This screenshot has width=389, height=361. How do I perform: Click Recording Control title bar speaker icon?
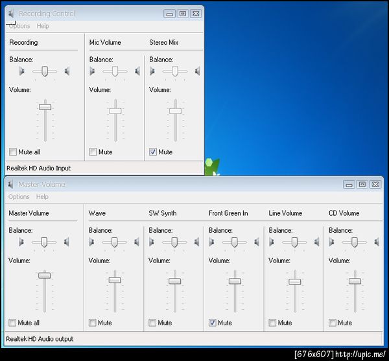coord(10,14)
